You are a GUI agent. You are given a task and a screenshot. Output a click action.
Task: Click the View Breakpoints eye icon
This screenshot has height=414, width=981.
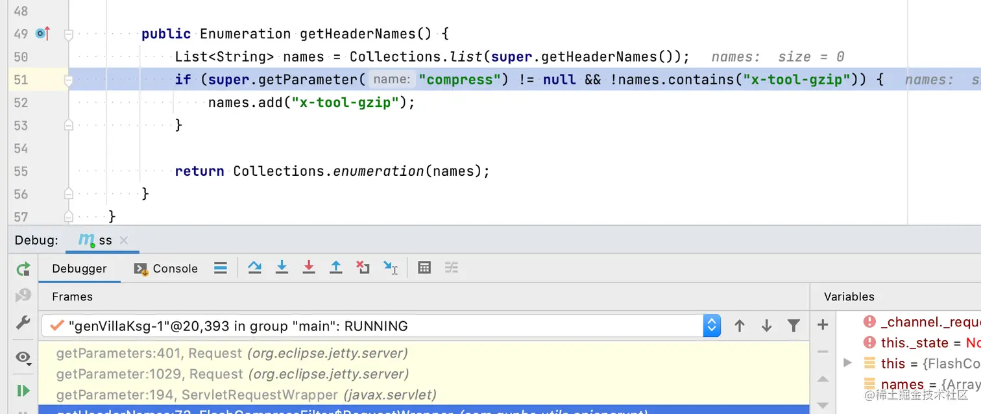click(23, 358)
